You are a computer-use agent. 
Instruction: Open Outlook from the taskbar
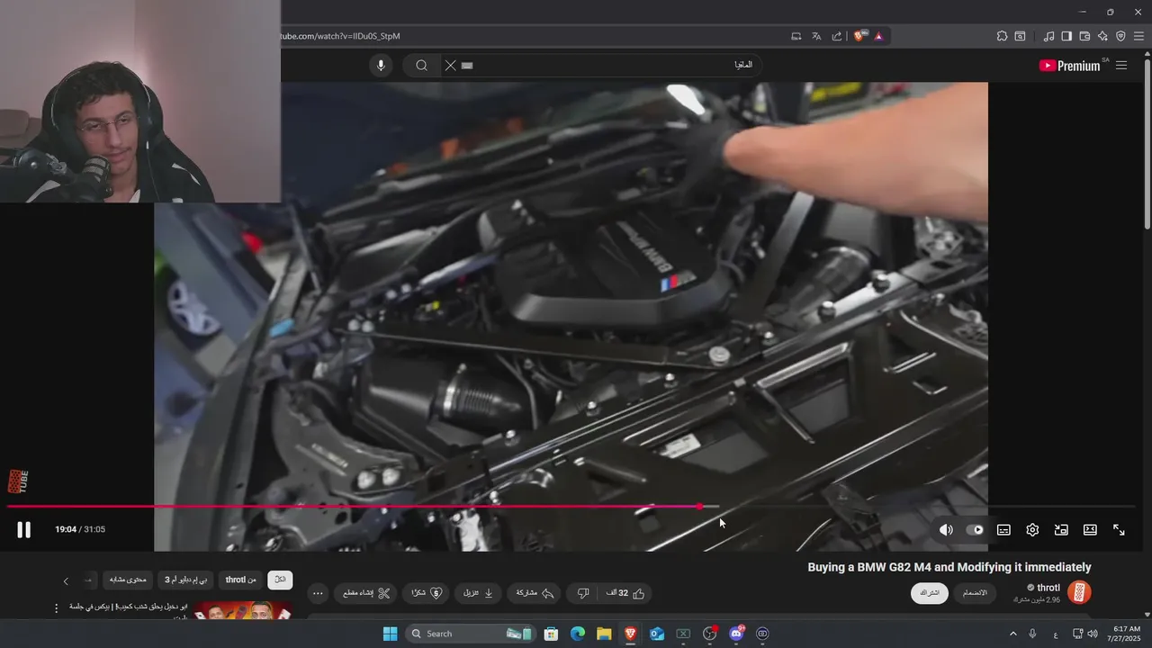click(657, 634)
